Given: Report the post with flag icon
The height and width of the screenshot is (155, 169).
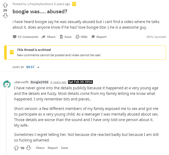Looking at the screenshot, I should [99, 37].
